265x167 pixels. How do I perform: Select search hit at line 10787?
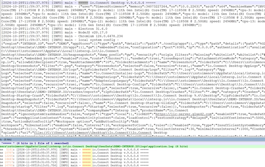coord(74,153)
